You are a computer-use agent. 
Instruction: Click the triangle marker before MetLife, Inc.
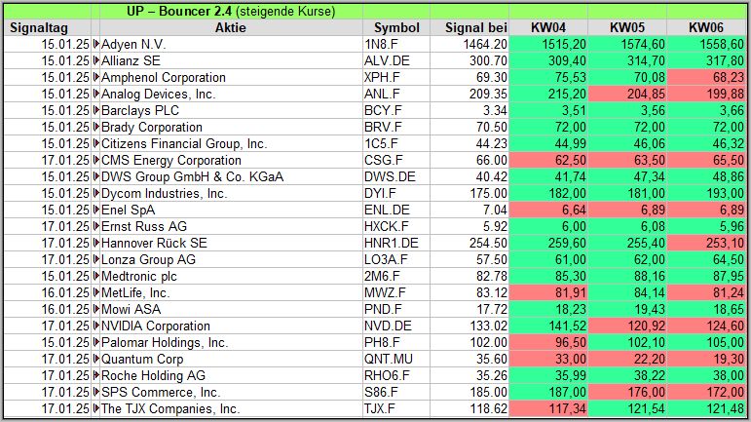pos(96,293)
